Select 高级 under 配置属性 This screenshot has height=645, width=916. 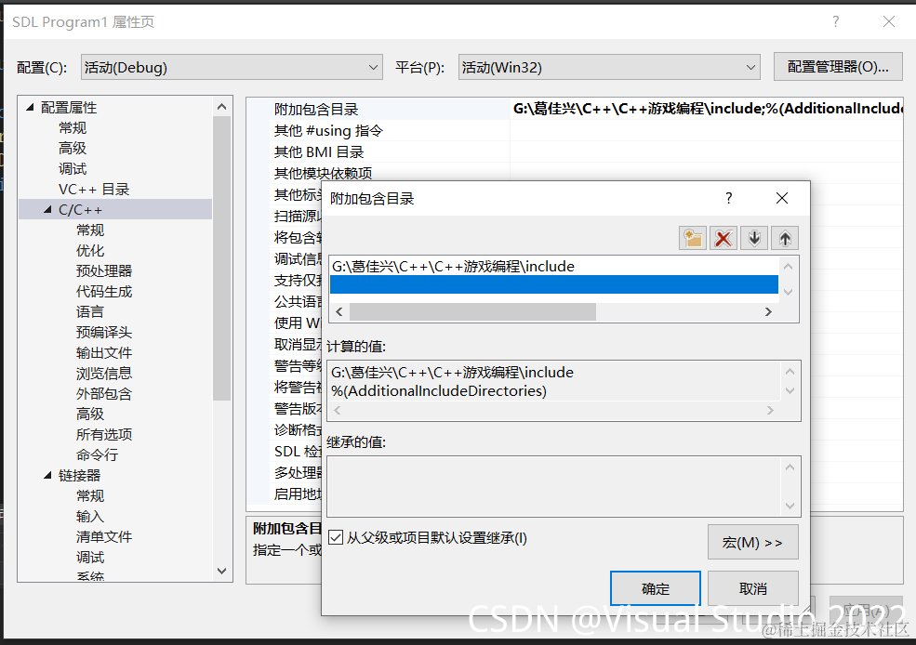[x=73, y=149]
